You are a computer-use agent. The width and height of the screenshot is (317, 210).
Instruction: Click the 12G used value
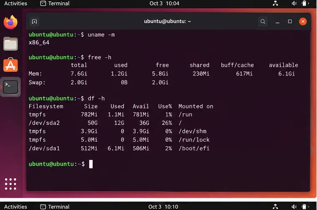pyautogui.click(x=119, y=123)
